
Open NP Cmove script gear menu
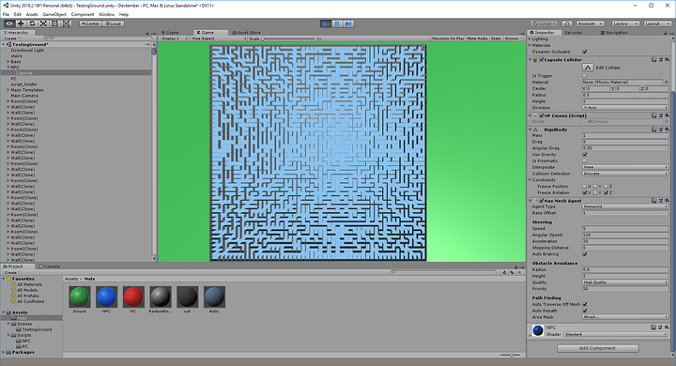coord(667,115)
